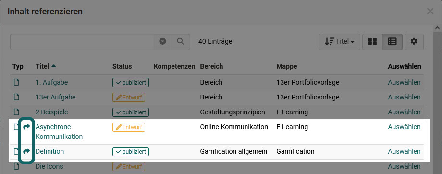This screenshot has height=174, width=442.
Task: Sort by the Mappe column header
Action: click(287, 66)
